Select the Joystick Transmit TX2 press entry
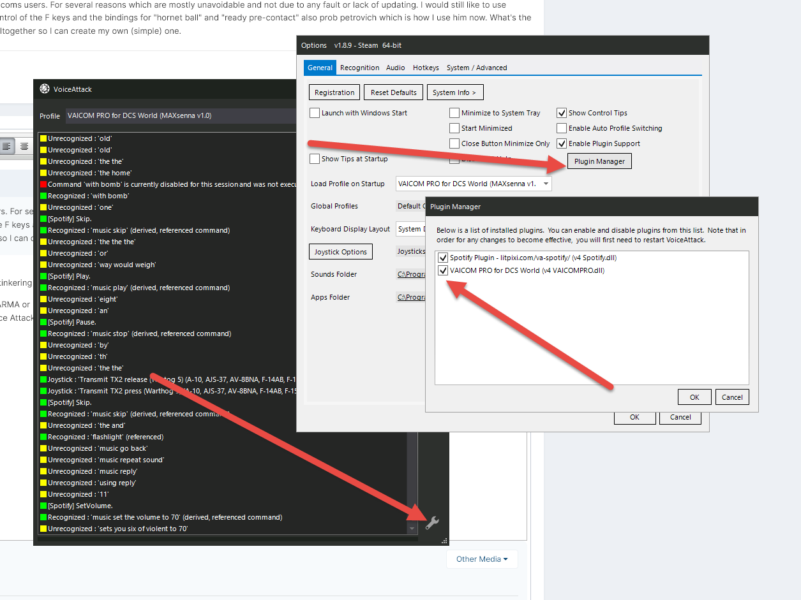Viewport: 801px width, 600px height. (x=168, y=391)
